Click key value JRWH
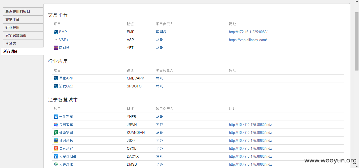Image resolution: width=359 pixels, height=168 pixels. 132,125
